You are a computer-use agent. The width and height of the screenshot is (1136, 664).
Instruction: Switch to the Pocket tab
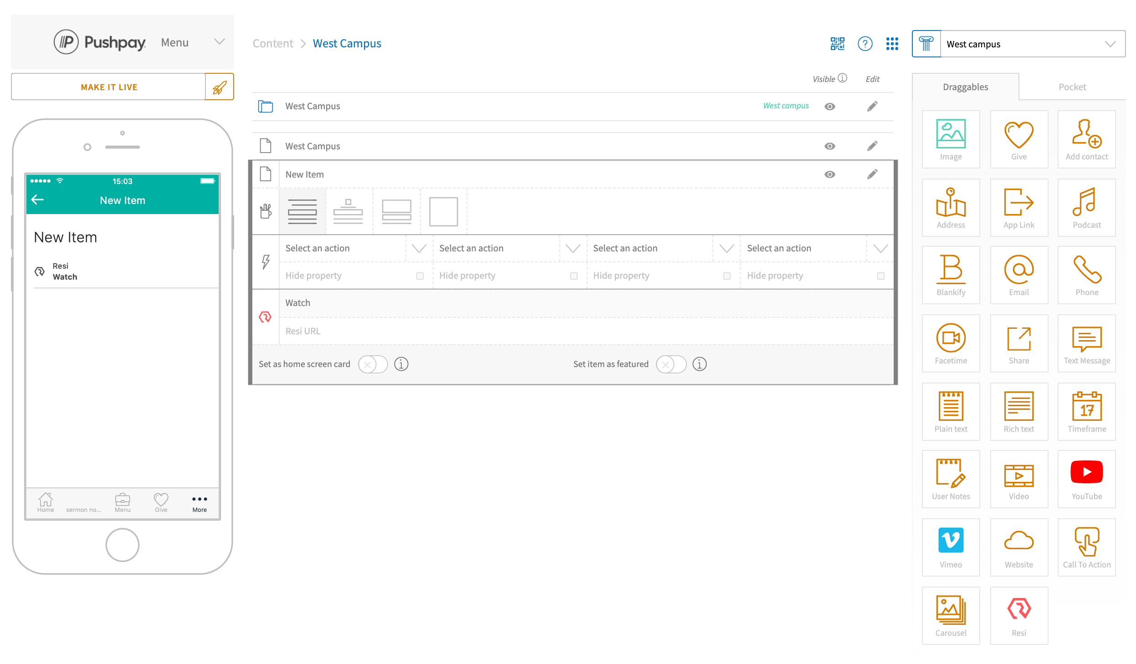[1072, 87]
